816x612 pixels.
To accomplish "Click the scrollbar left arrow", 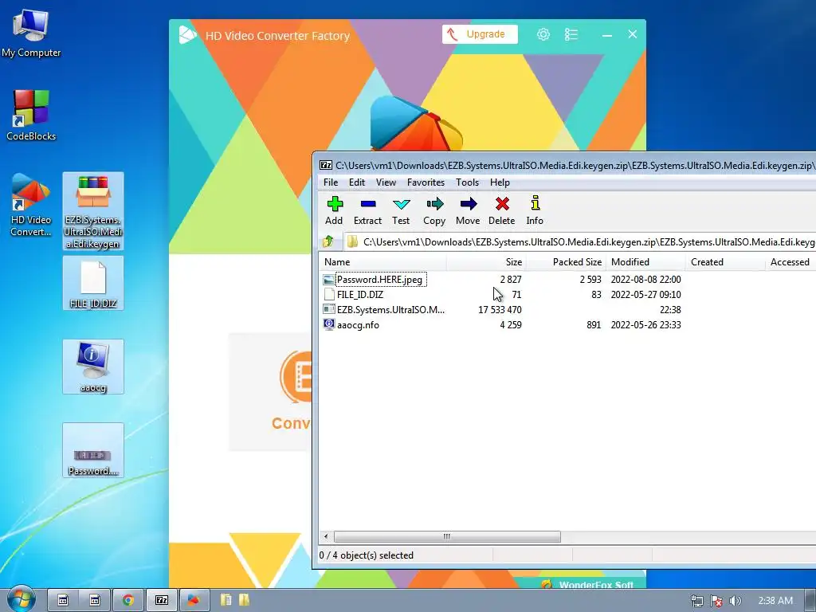I will (326, 536).
